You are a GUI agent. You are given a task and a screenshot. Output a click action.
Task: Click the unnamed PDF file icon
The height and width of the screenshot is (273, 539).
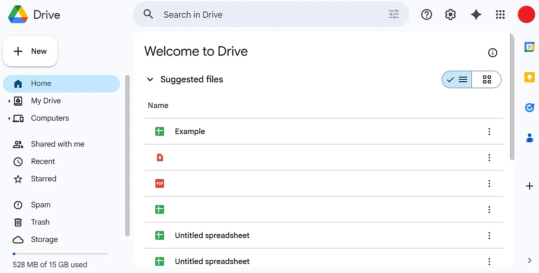click(160, 183)
